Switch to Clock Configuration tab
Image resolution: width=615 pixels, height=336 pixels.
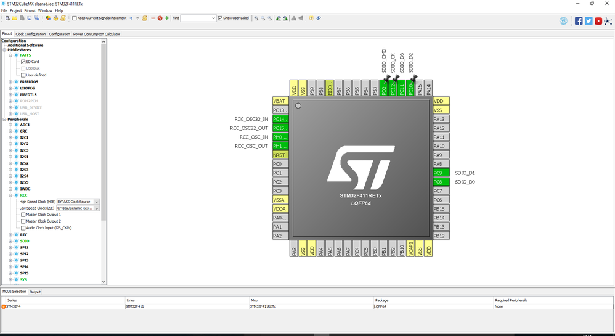point(31,34)
